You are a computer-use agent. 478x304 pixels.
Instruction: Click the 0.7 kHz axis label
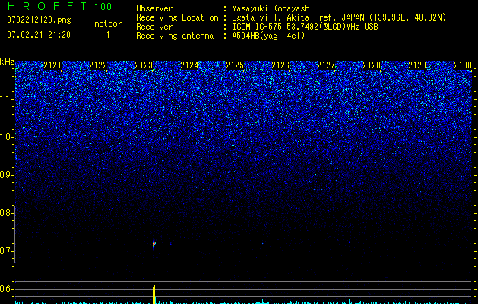point(6,251)
